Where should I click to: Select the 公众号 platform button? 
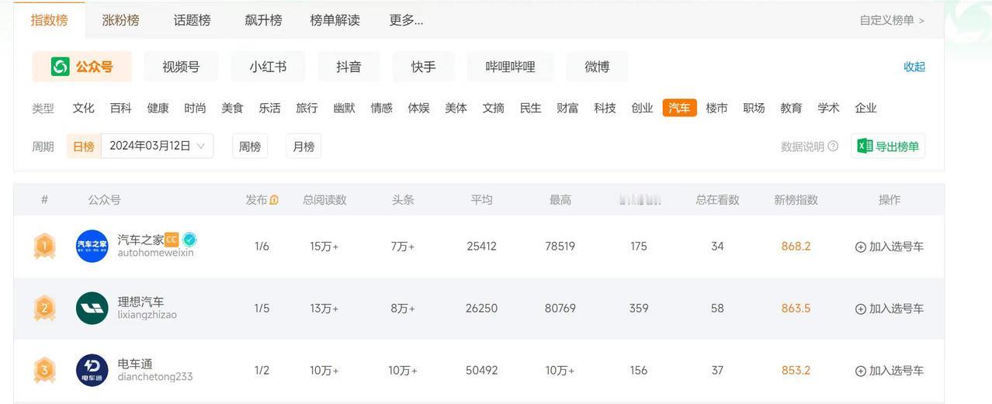82,67
